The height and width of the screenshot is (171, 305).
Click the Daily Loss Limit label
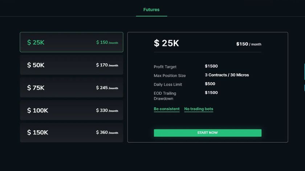pos(168,85)
